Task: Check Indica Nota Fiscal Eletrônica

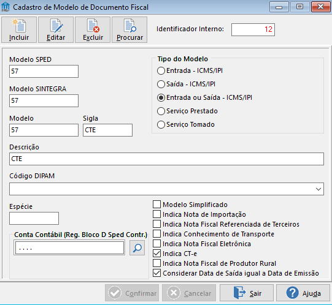Action: [x=156, y=244]
